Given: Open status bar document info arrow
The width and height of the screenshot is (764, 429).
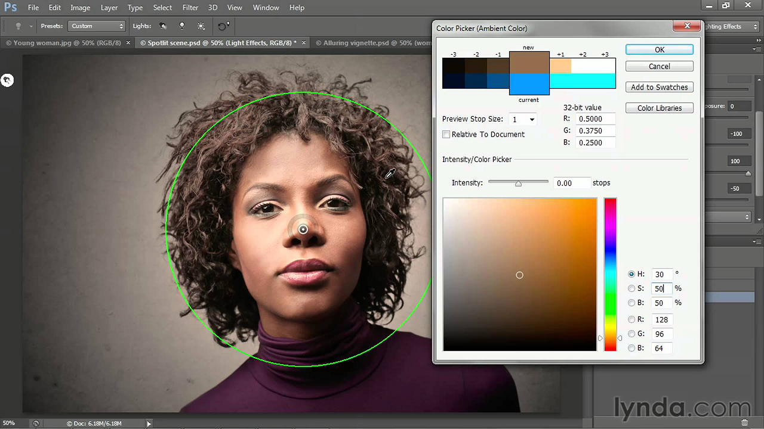Looking at the screenshot, I should pyautogui.click(x=149, y=424).
